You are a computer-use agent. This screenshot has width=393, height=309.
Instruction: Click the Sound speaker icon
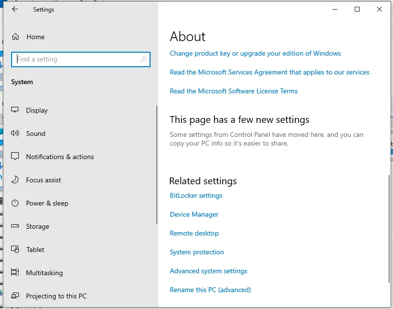(x=15, y=133)
